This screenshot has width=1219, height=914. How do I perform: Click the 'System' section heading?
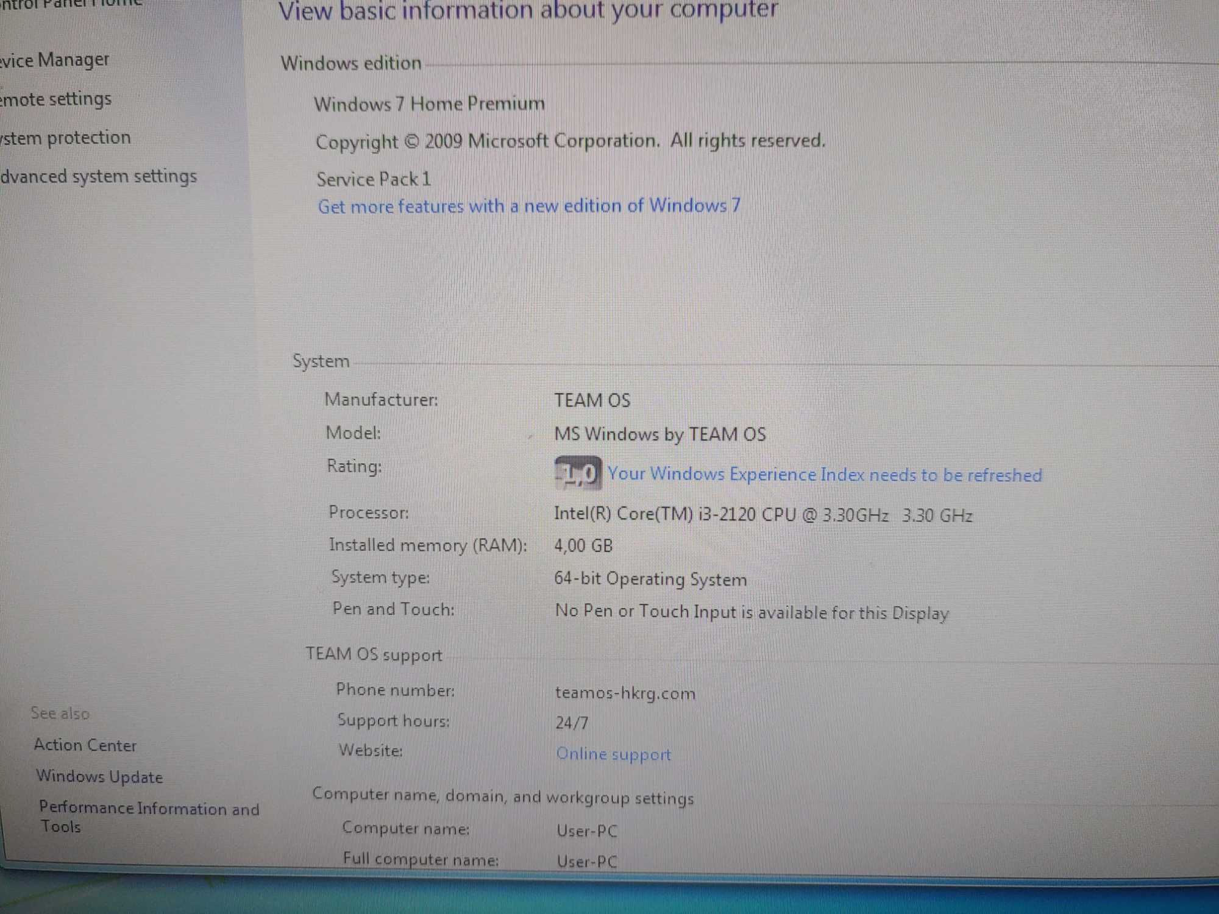click(321, 361)
